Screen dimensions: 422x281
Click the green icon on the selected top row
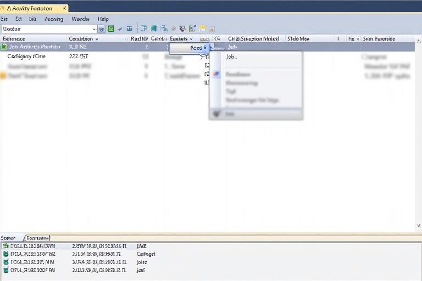point(4,47)
